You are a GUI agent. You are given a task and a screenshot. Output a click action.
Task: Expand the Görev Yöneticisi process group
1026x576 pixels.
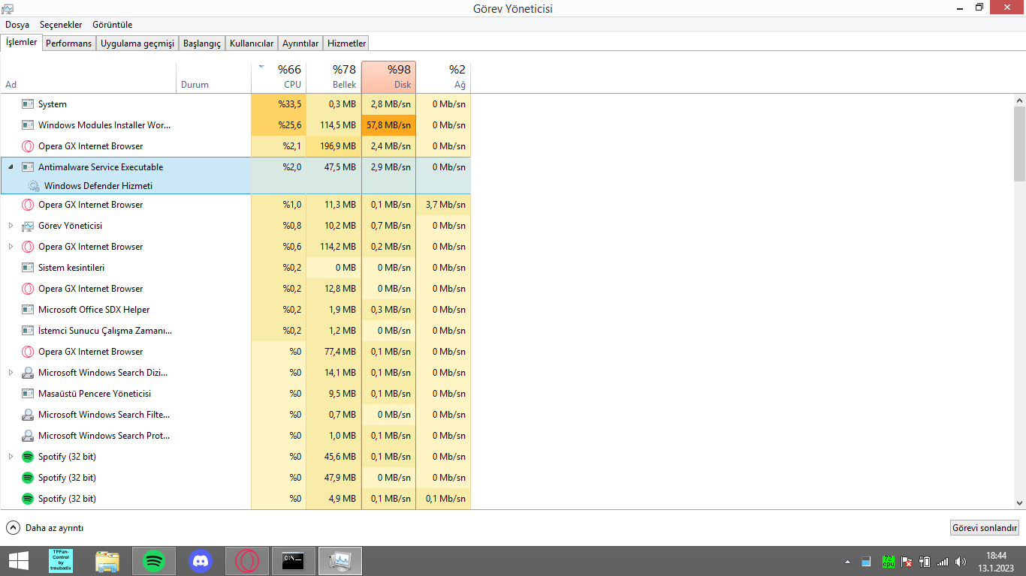coord(11,226)
